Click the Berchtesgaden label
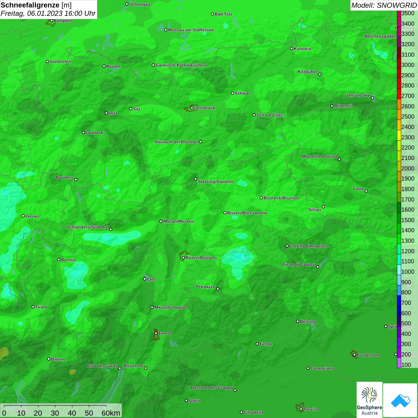This screenshot has width=418, height=418. pos(381,36)
